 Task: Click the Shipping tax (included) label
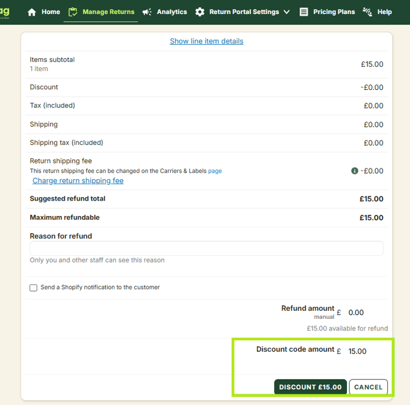[x=67, y=143]
